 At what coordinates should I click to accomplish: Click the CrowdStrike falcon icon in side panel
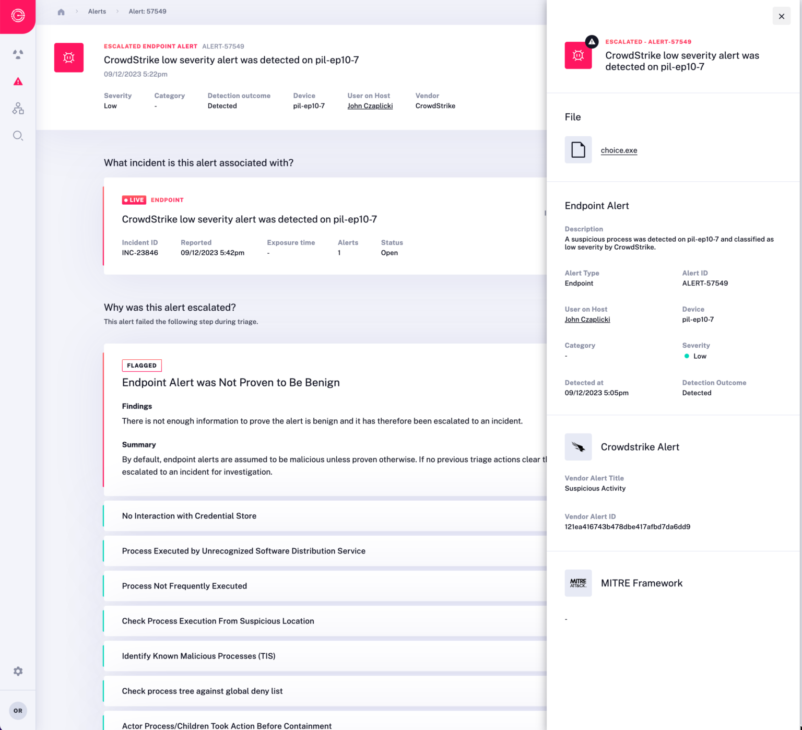[578, 447]
